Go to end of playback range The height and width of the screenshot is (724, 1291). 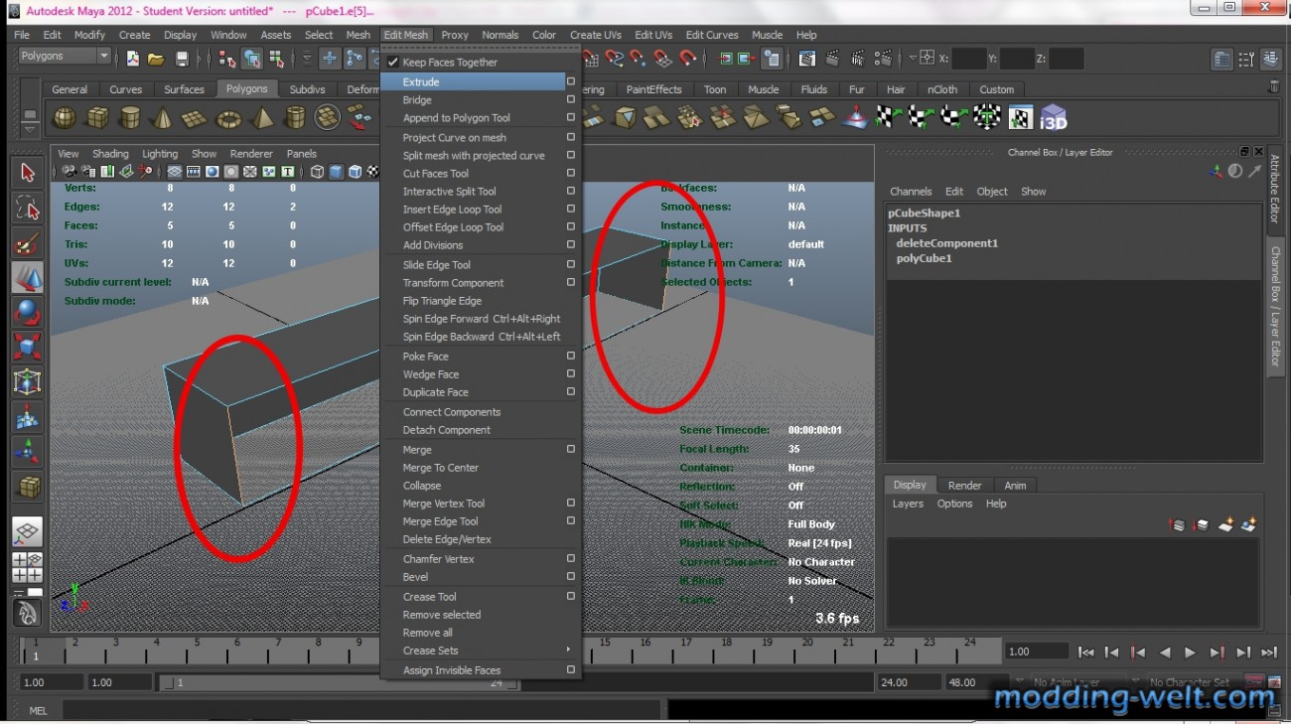click(1268, 652)
